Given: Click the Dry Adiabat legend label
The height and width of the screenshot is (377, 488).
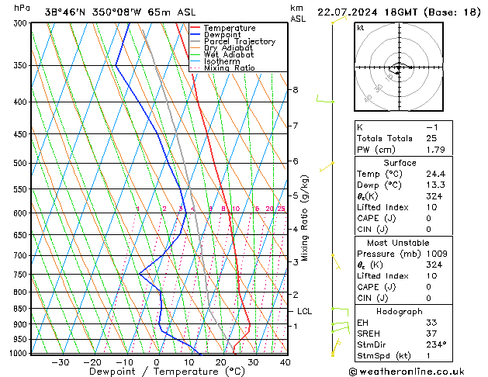Looking at the screenshot, I should (x=228, y=48).
